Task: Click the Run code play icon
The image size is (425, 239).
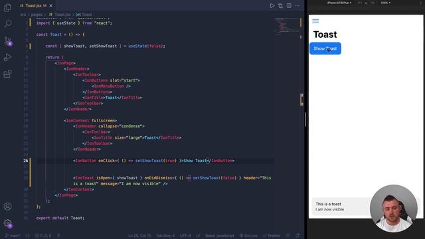Action: coord(272,6)
